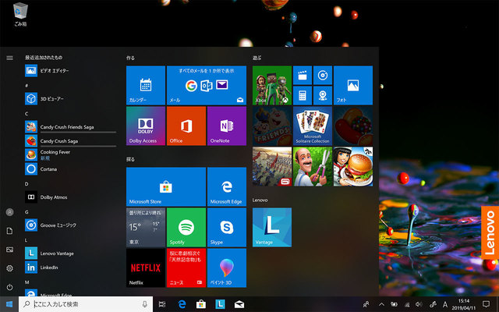
Task: Launch the Gardenscapes tile
Action: point(313,166)
